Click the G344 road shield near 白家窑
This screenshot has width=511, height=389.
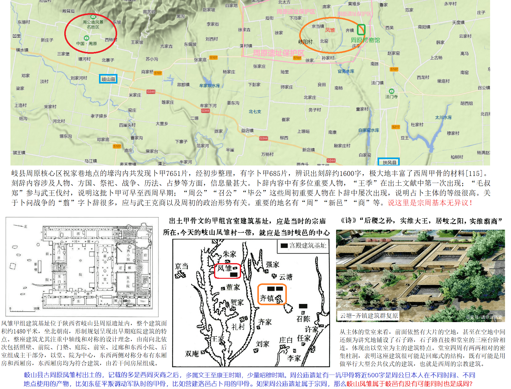tap(331, 160)
